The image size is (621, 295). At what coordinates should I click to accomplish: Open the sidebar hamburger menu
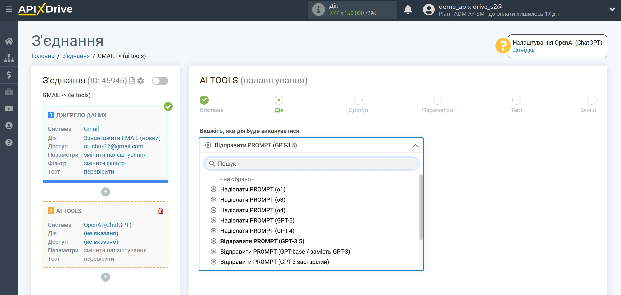click(9, 9)
